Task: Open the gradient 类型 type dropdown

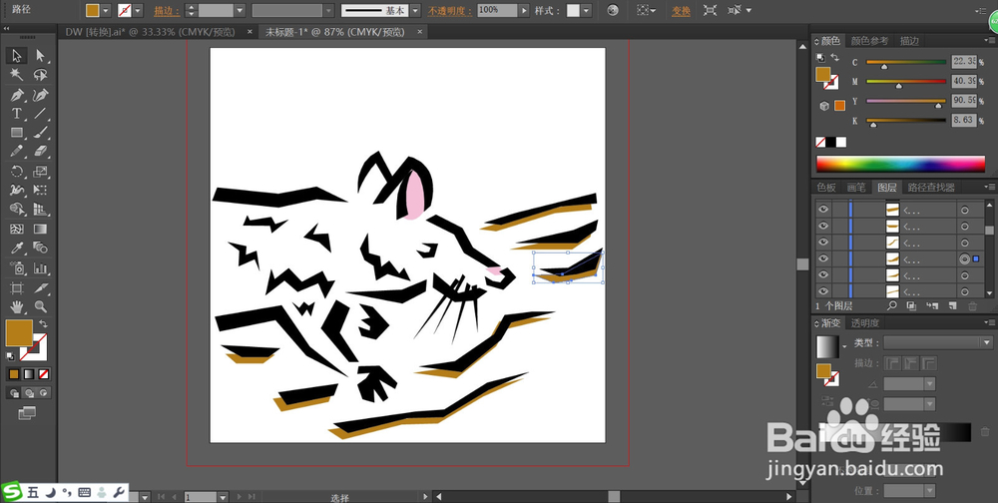Action: 937,342
